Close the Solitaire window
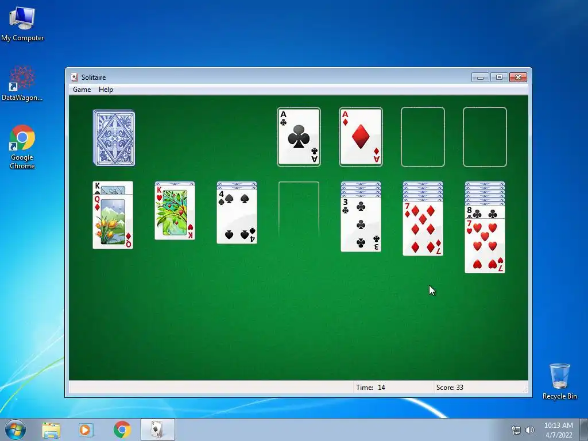 click(x=519, y=78)
